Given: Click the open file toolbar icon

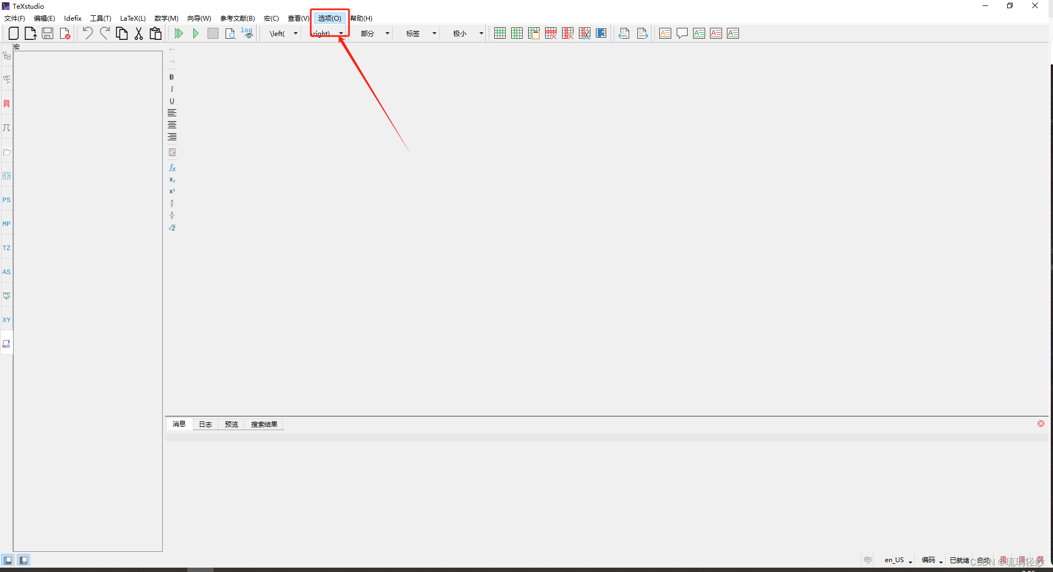Looking at the screenshot, I should 31,33.
